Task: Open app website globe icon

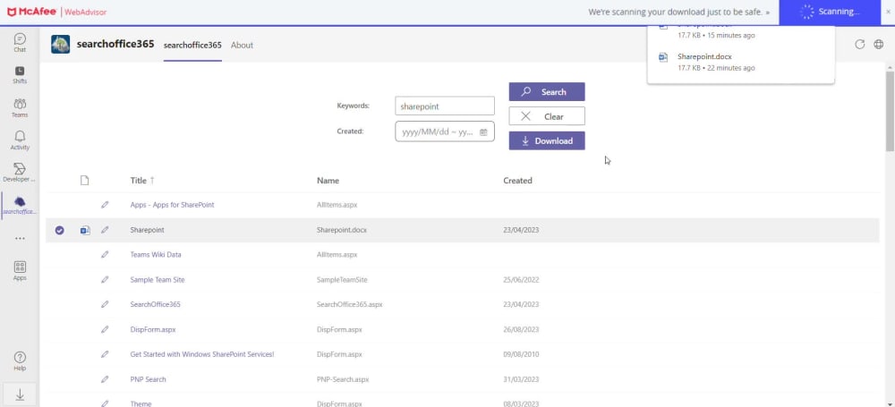Action: point(879,45)
